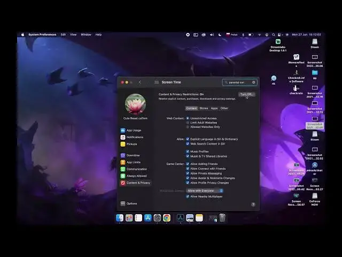Open the Polish input source menu

pos(232,34)
